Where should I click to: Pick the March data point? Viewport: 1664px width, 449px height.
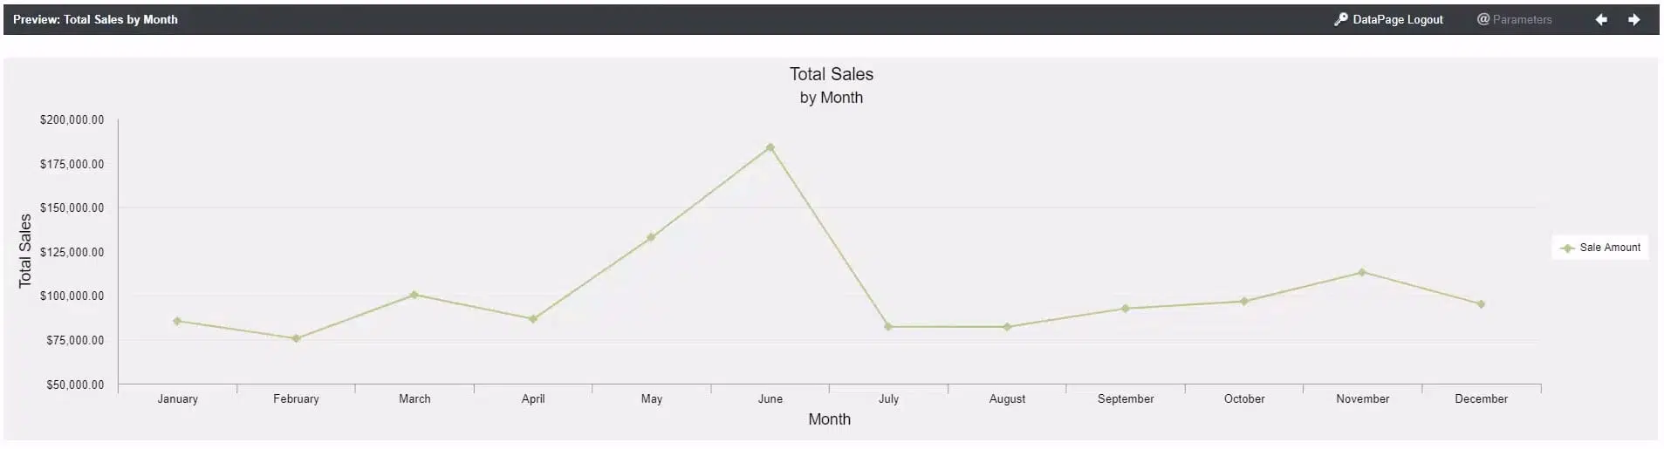(414, 295)
